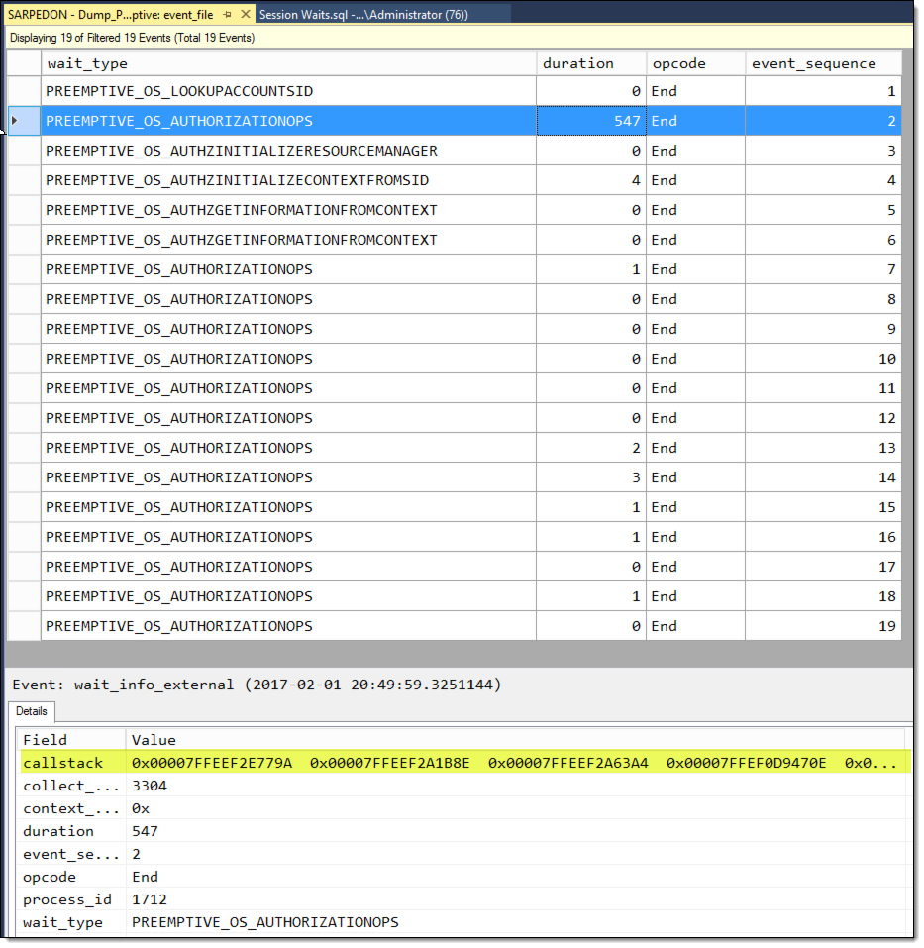Screen dimensions: 924x948
Task: Select the callstack field row
Action: tap(464, 763)
